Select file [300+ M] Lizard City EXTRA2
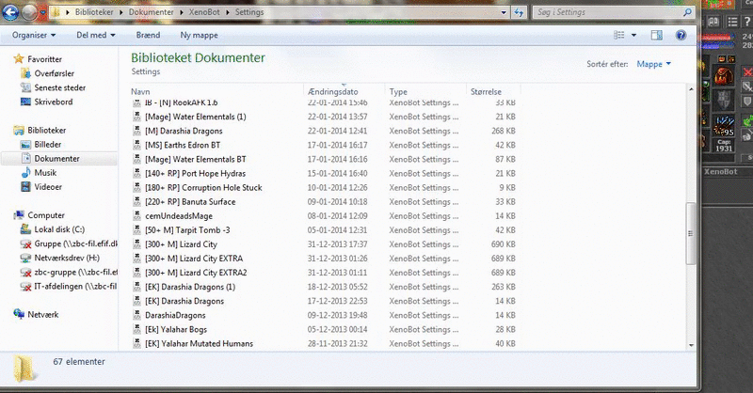Viewport: 753px width, 393px height. [x=196, y=273]
